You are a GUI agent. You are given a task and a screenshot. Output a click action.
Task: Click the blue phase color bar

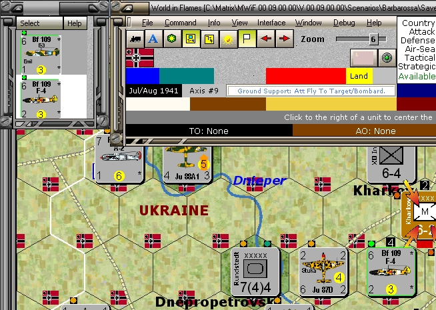pyautogui.click(x=143, y=76)
